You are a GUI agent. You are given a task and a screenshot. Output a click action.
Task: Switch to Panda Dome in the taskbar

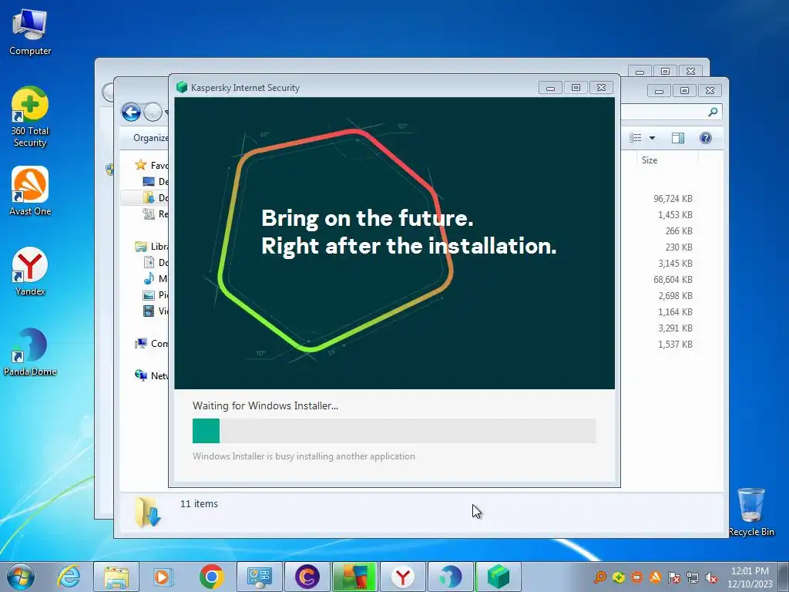tap(450, 577)
